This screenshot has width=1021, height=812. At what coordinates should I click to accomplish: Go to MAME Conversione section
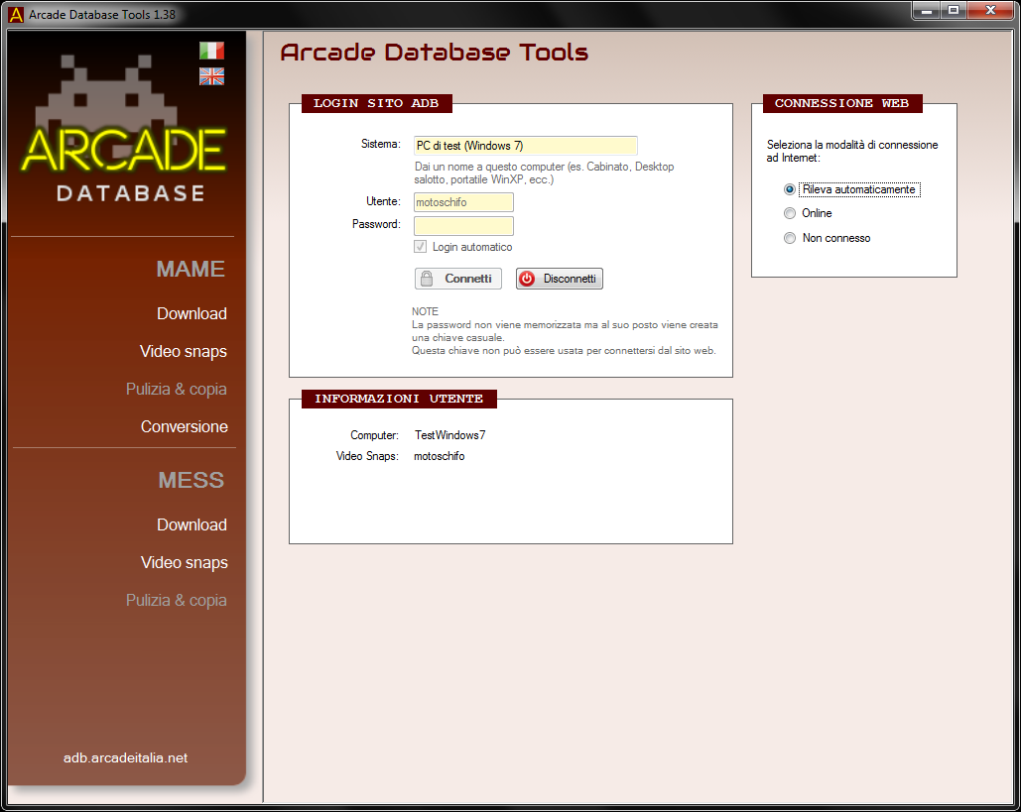(x=185, y=426)
